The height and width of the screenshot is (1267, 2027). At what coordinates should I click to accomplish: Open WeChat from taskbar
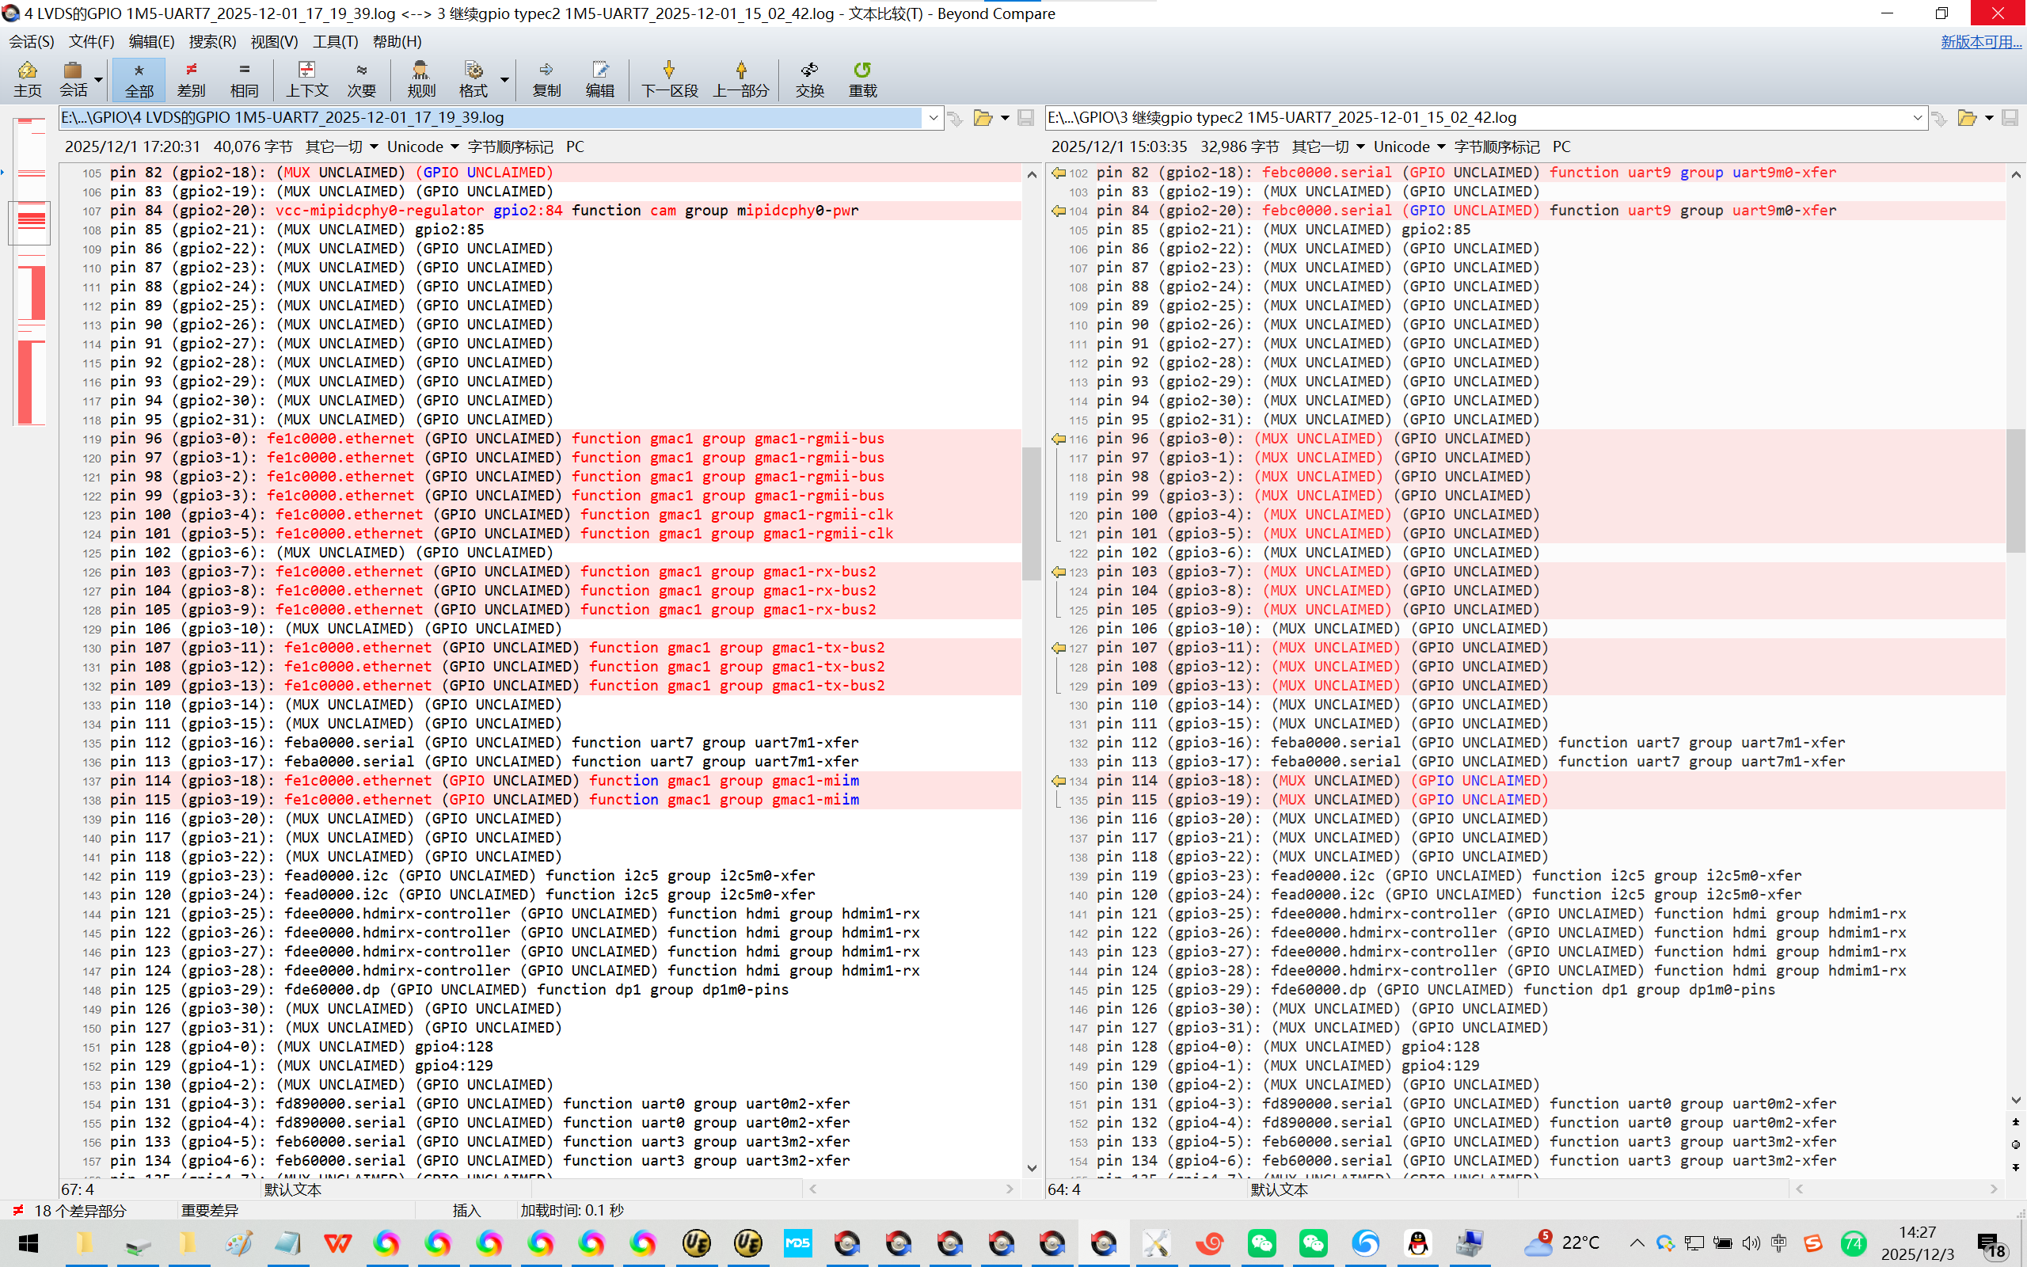click(1261, 1242)
